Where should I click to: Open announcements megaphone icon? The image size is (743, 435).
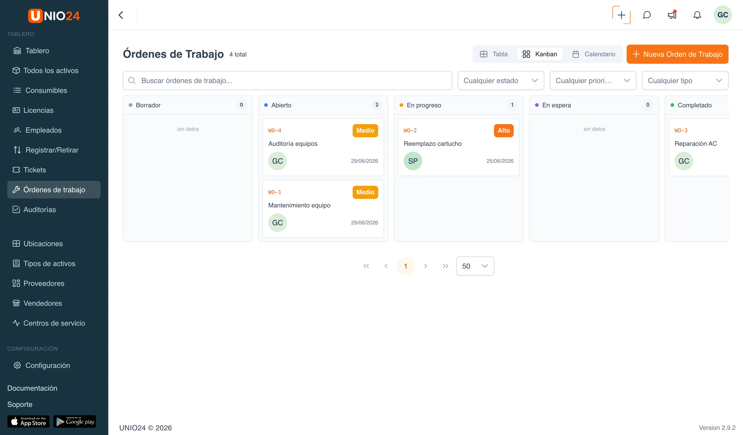(672, 15)
